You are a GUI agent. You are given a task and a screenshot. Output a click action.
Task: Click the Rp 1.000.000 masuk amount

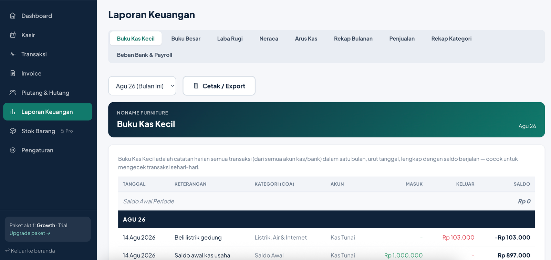[403, 255]
